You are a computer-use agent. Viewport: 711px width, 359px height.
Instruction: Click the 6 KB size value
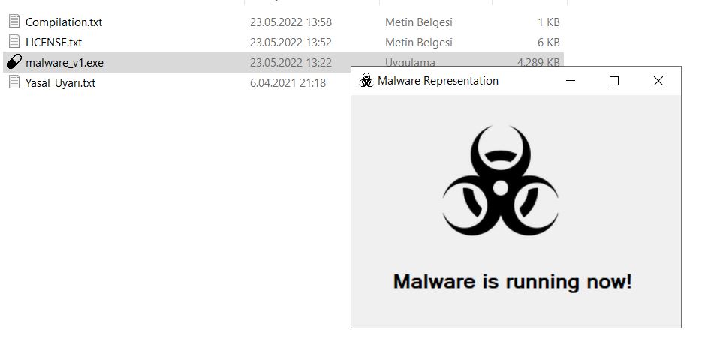pyautogui.click(x=549, y=43)
